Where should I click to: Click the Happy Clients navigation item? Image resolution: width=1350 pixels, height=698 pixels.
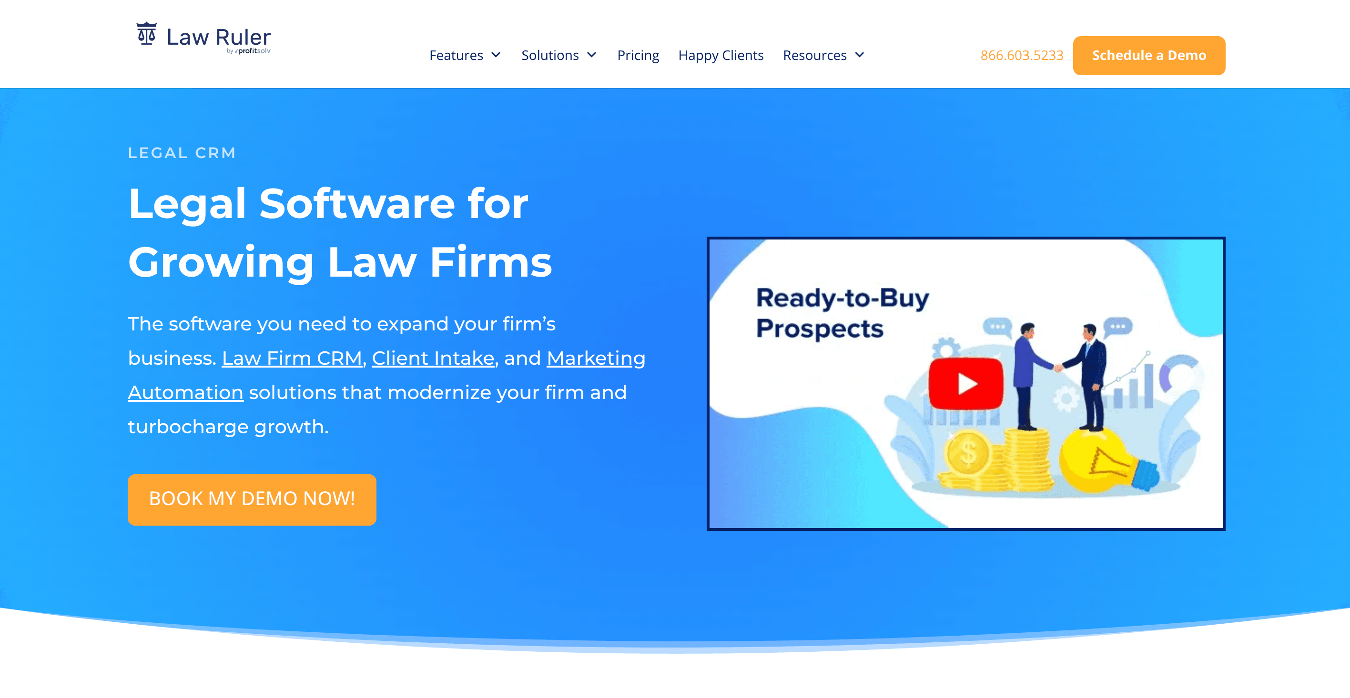click(721, 54)
